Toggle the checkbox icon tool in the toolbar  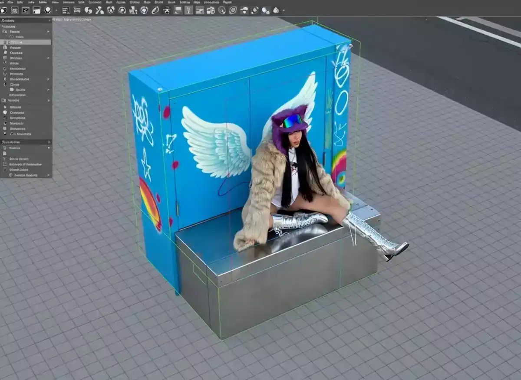coord(25,11)
